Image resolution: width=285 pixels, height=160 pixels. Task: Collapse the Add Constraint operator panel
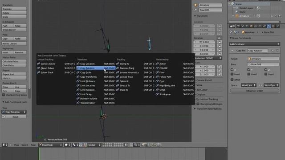(3, 102)
